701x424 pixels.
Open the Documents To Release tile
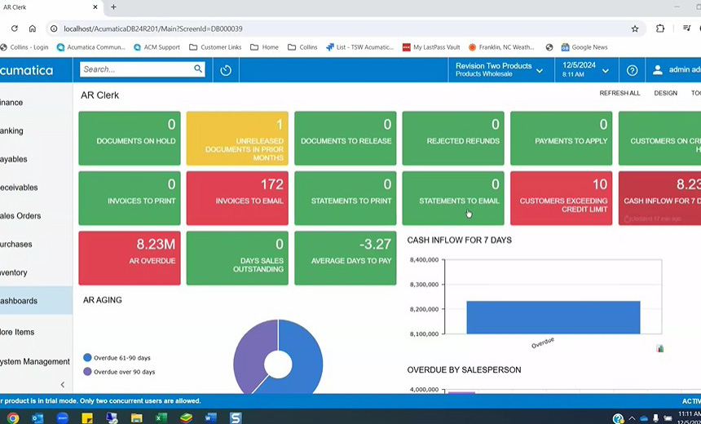(345, 138)
